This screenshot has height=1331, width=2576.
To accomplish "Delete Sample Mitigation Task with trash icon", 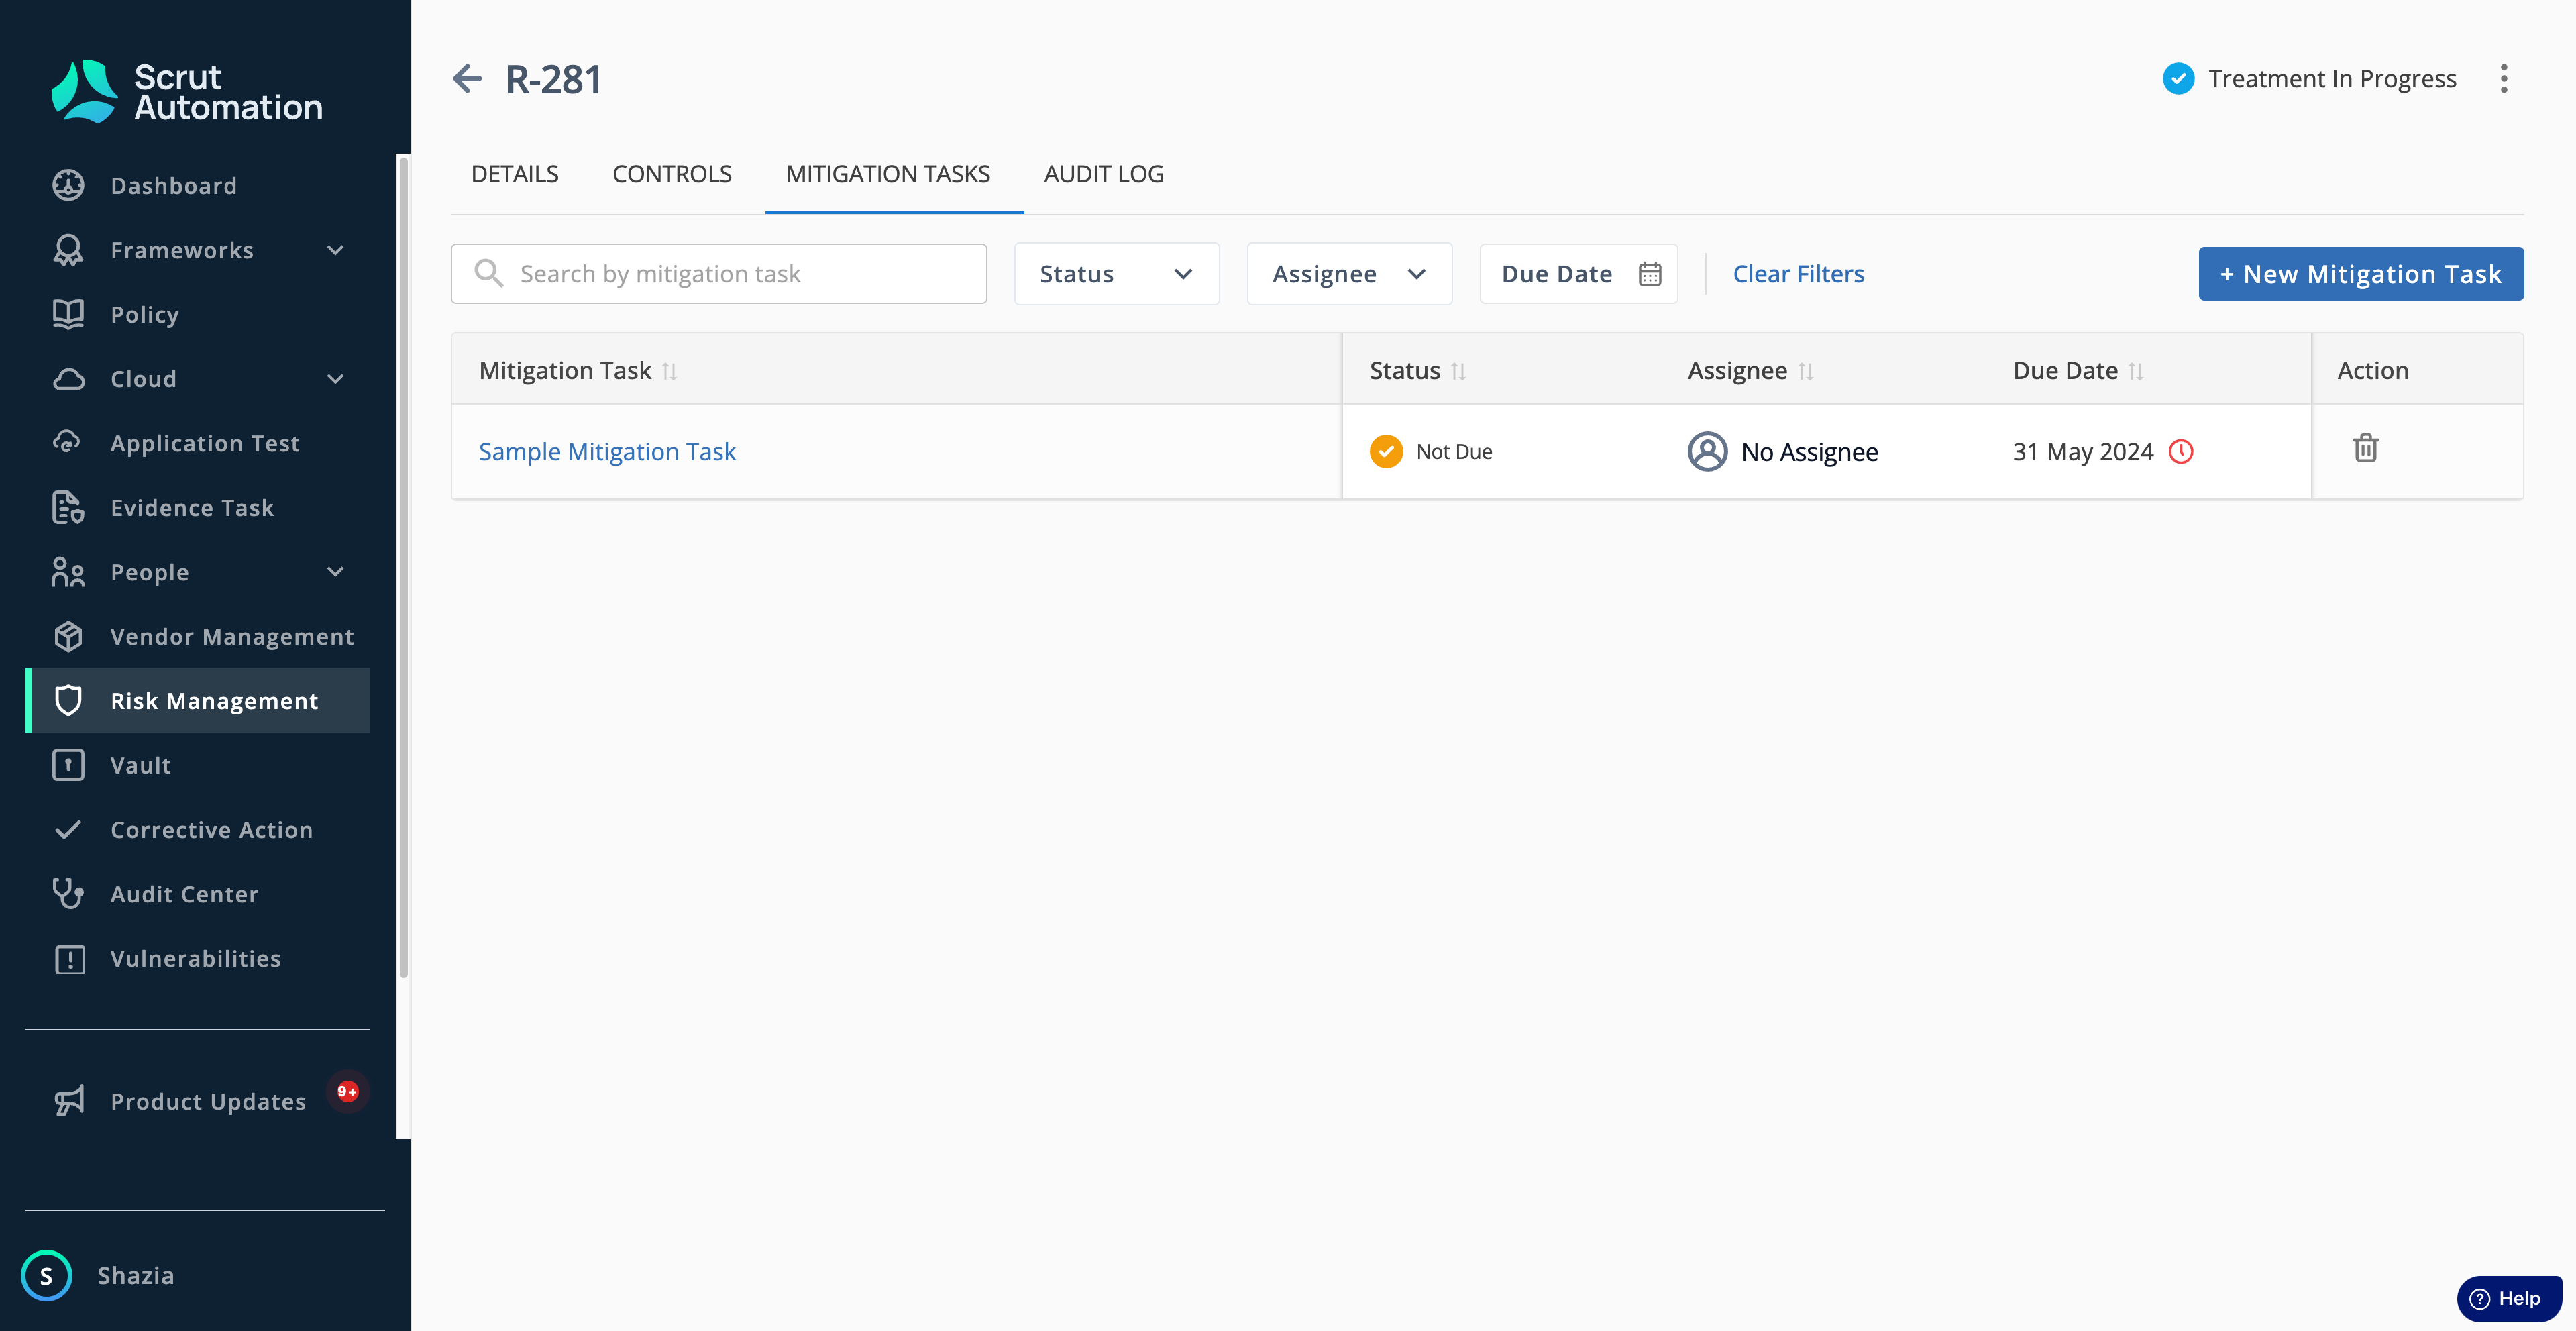I will (x=2365, y=448).
